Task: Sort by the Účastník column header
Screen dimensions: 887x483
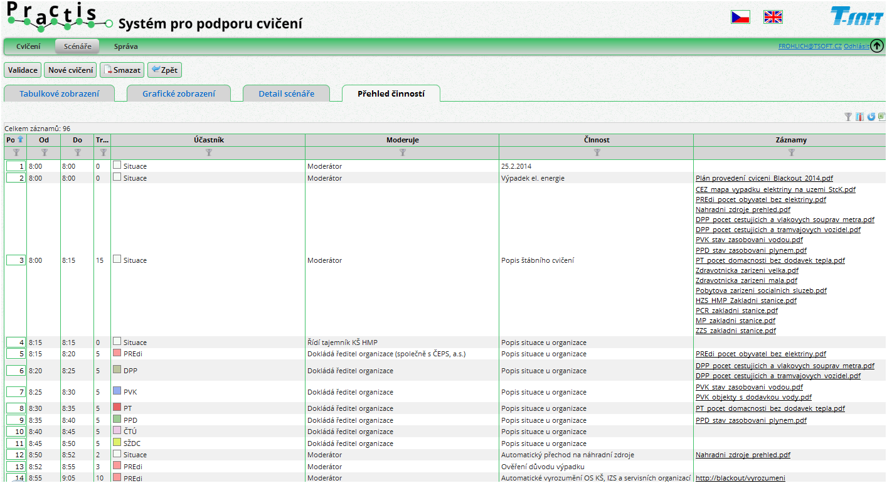Action: (208, 140)
